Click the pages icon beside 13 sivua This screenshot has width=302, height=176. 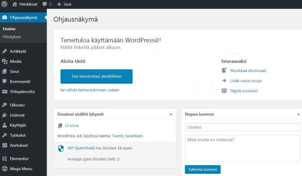coord(60,126)
